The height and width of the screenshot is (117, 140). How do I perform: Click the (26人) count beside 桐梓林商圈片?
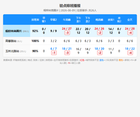26,31
